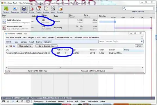Open the Tools menu in F12 tools
Screen dimensions: 157x105
tap(44, 37)
